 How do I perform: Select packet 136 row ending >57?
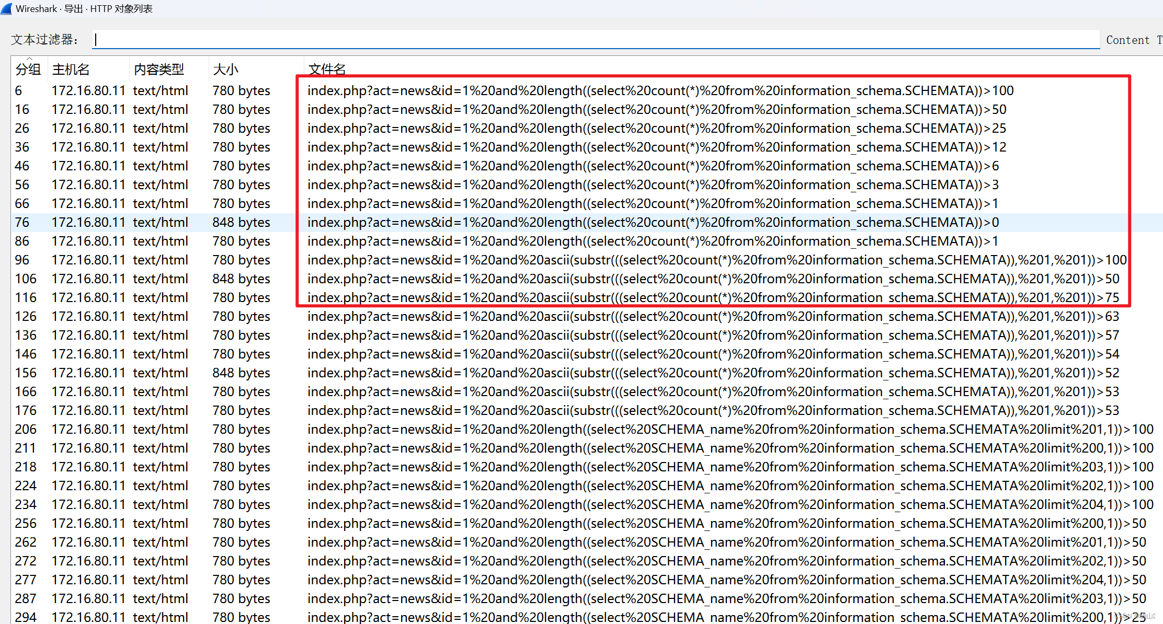pos(587,335)
